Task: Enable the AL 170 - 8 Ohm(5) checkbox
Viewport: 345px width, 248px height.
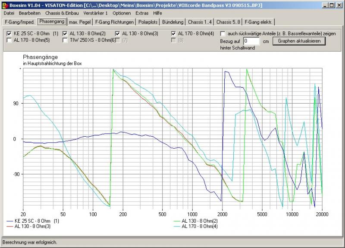Action: 9,40
